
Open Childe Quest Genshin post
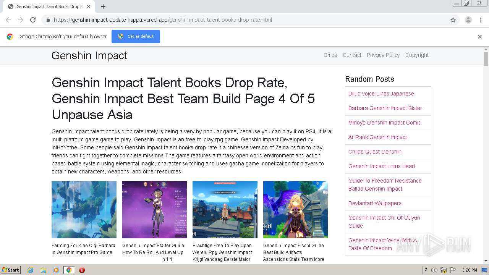point(375,152)
